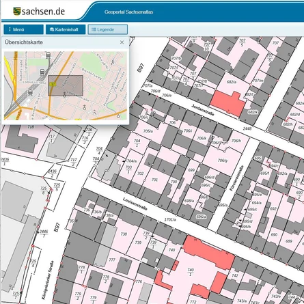Click the Louisenstraße street label

[135, 204]
